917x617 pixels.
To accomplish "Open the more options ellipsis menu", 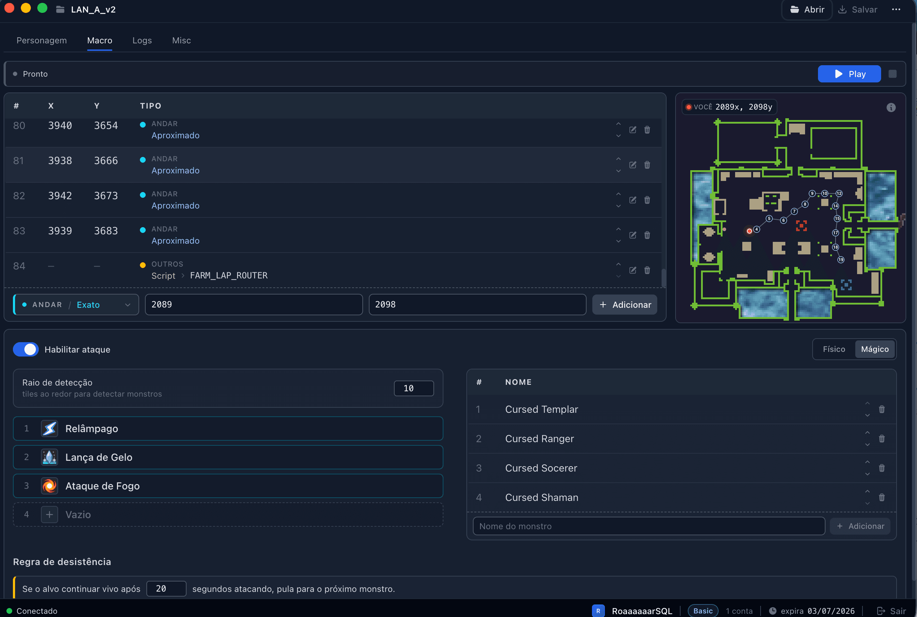I will point(896,9).
